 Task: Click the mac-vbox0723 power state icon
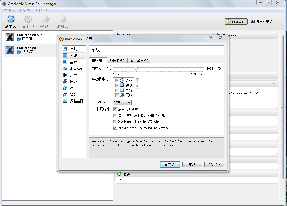[18, 39]
